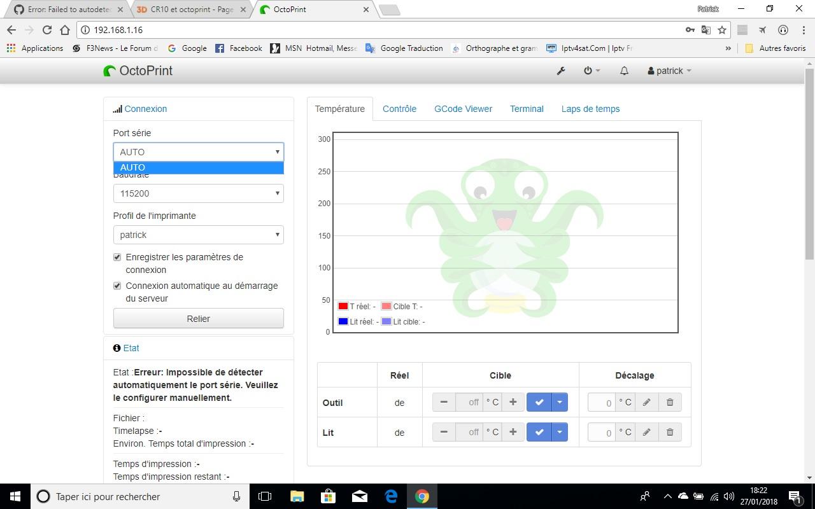
Task: Toggle blue Lit réel legend swatch
Action: click(343, 321)
